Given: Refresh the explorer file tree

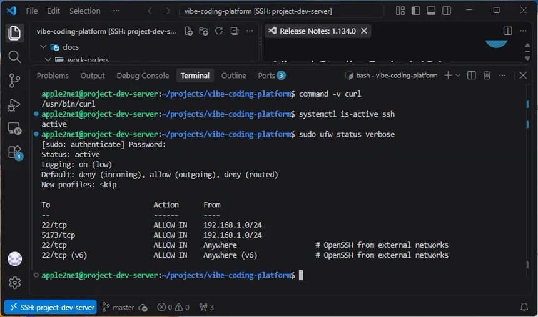Looking at the screenshot, I should 219,31.
